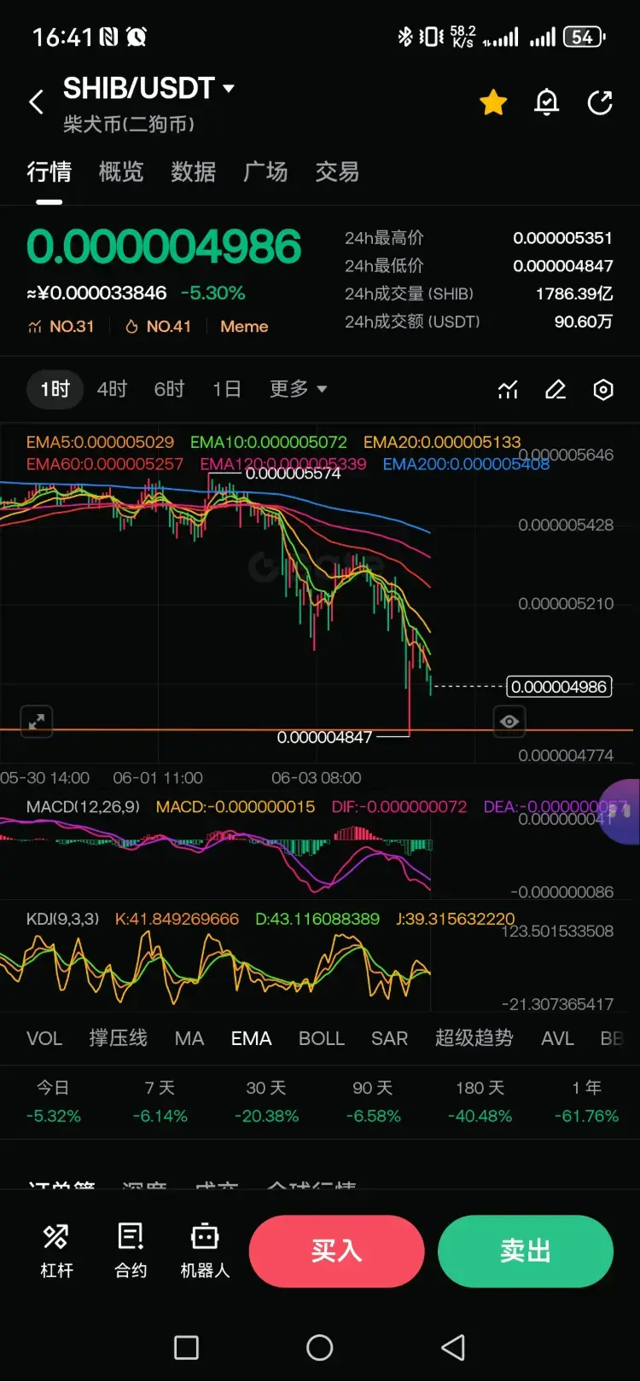Viewport: 640px width, 1382px height.
Task: Tap the back arrow icon
Action: tap(36, 102)
